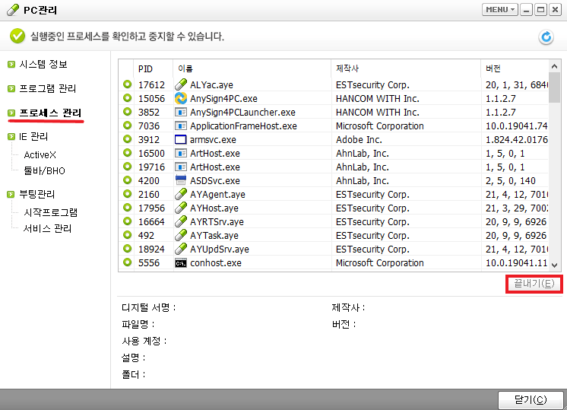567x410 pixels.
Task: Click the AYHost.aye pill icon
Action: tap(180, 208)
